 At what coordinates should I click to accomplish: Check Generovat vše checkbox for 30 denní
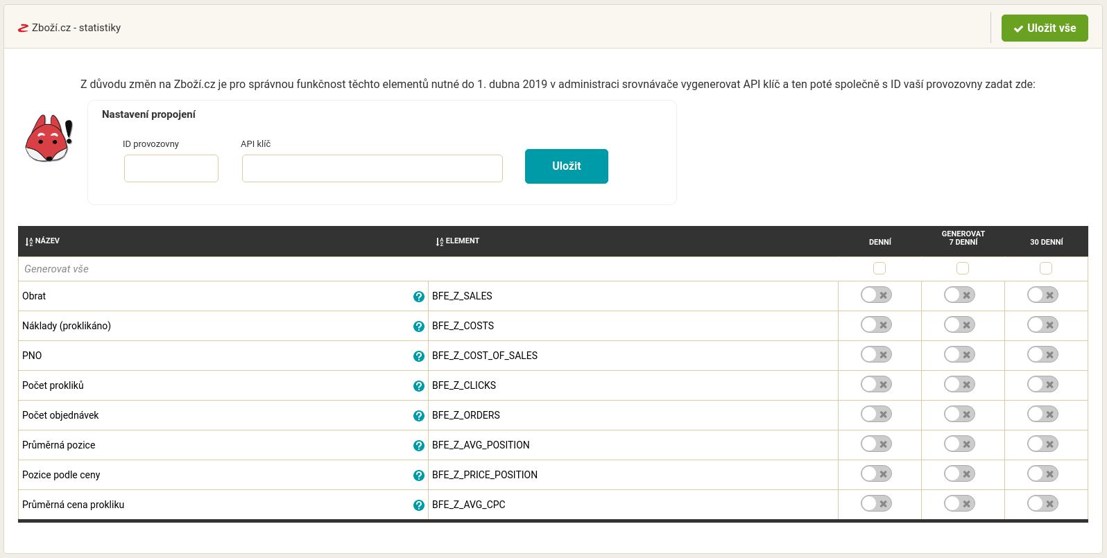point(1046,268)
